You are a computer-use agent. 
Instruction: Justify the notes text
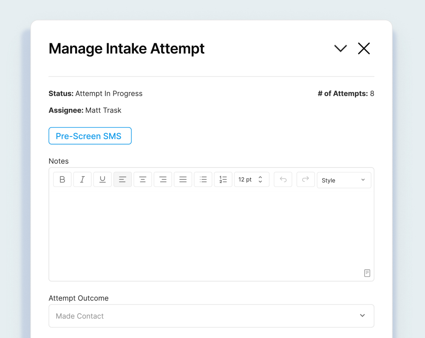(x=183, y=179)
